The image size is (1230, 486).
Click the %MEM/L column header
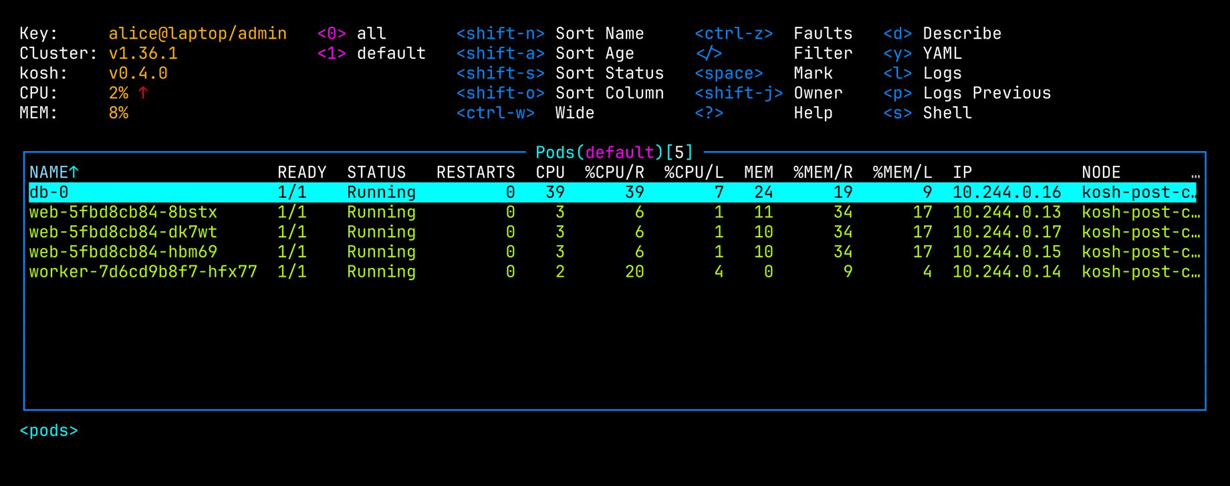click(x=902, y=172)
